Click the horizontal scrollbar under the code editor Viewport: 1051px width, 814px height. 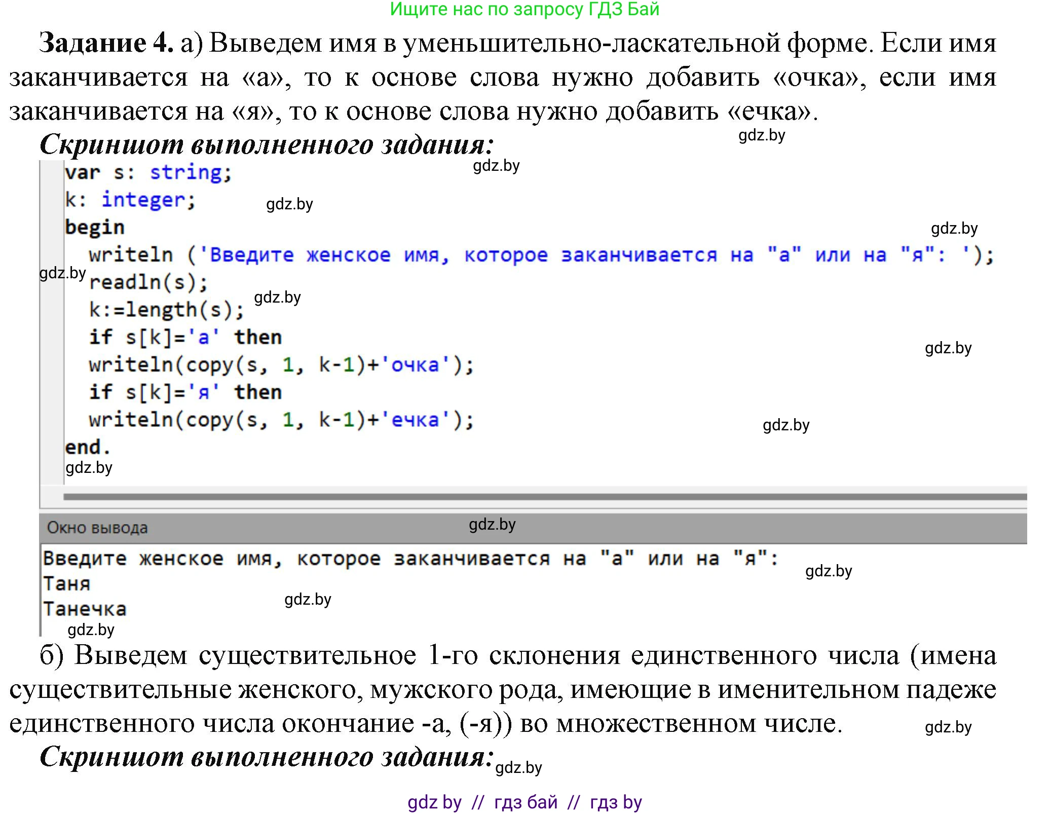(545, 497)
